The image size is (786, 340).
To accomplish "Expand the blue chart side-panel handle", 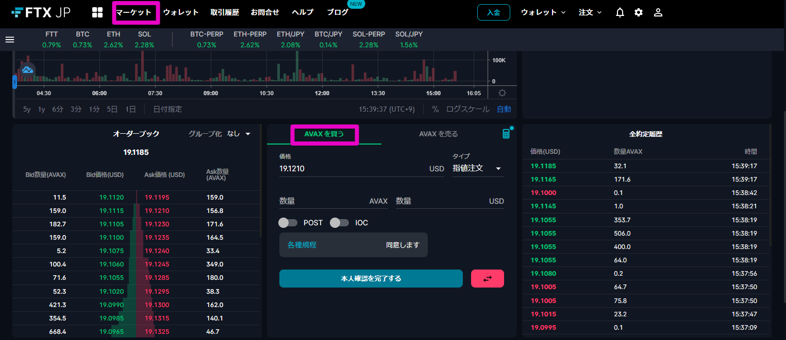I will tap(14, 82).
